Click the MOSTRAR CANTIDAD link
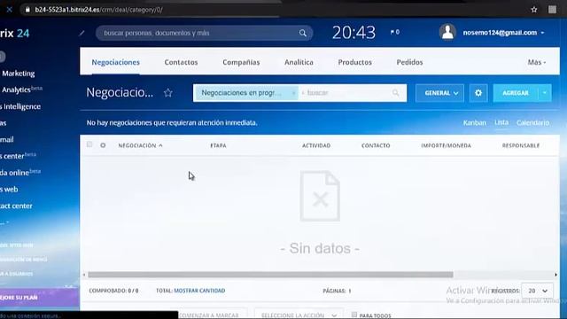Screen dimensions: 567x319 point(199,291)
